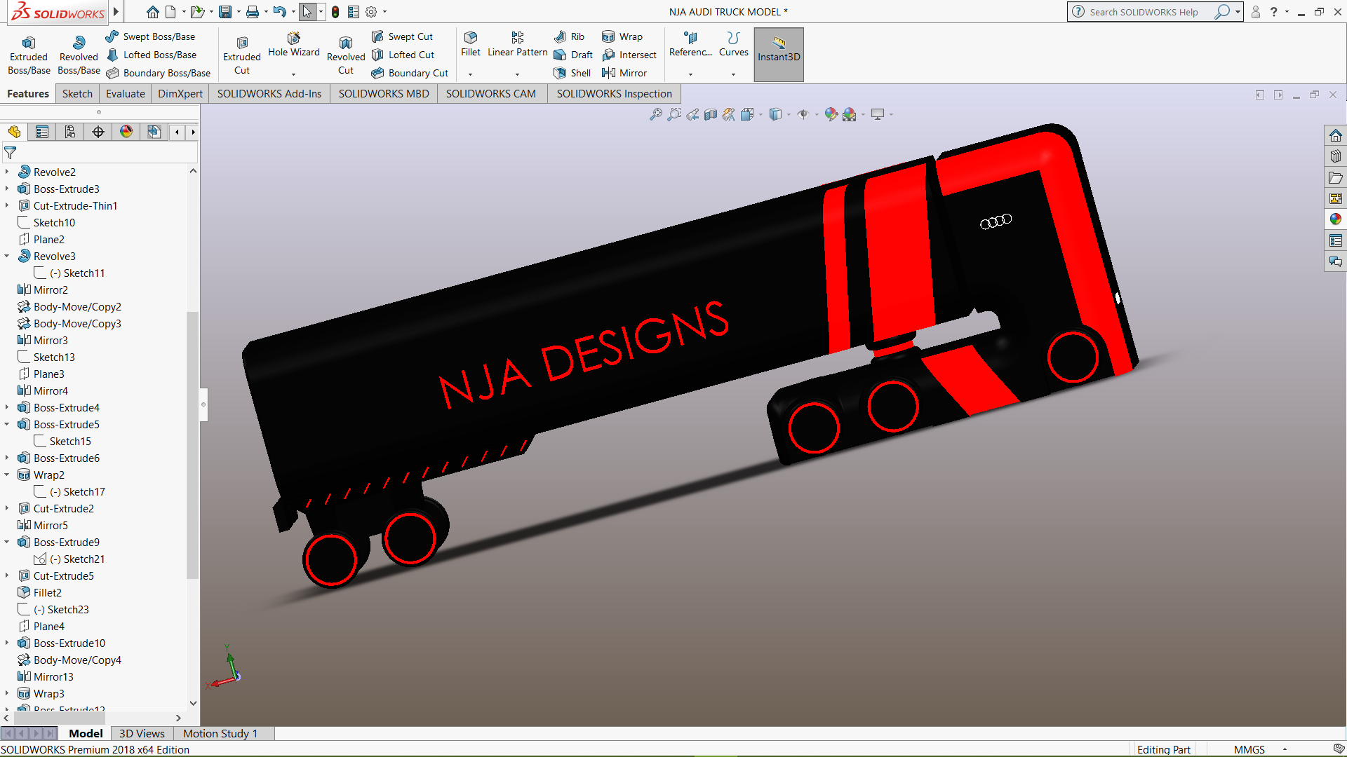The width and height of the screenshot is (1347, 757).
Task: Click Zoom to Fit in view toolbar
Action: (655, 114)
